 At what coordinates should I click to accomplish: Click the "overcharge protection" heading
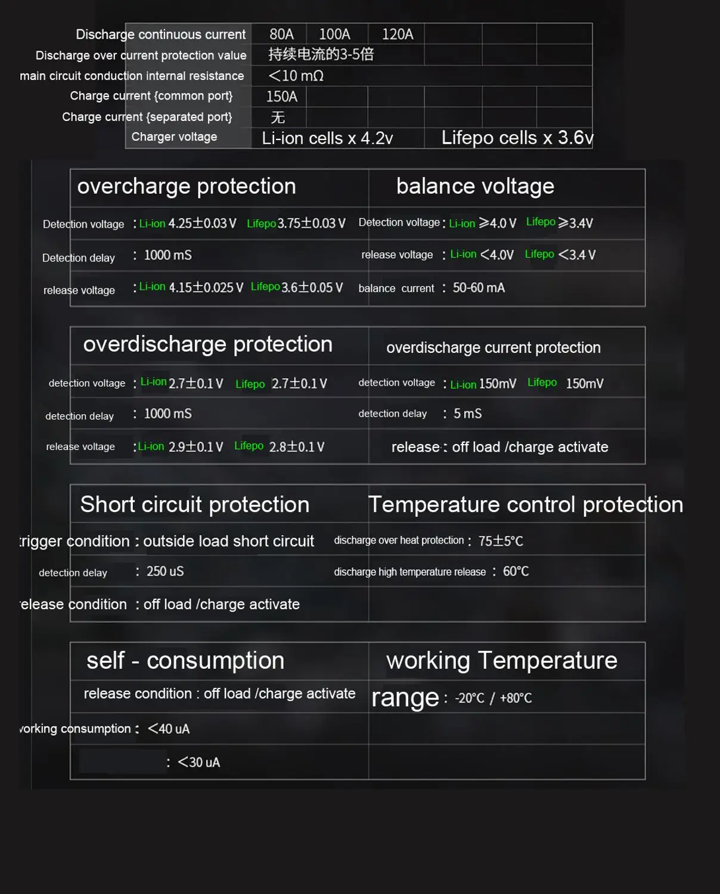(x=187, y=187)
